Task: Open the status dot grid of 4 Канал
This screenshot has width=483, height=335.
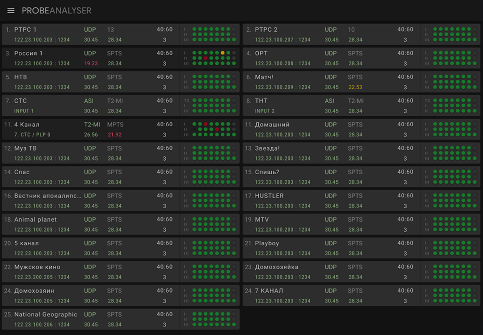Action: (x=214, y=129)
